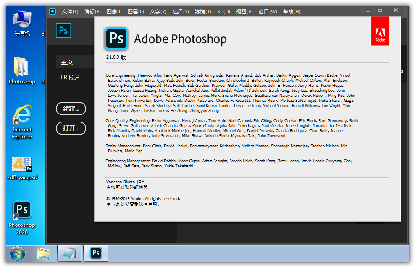Close the Photoshop window

[396, 10]
